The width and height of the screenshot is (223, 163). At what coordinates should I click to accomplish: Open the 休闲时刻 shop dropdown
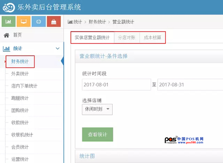click(97, 109)
